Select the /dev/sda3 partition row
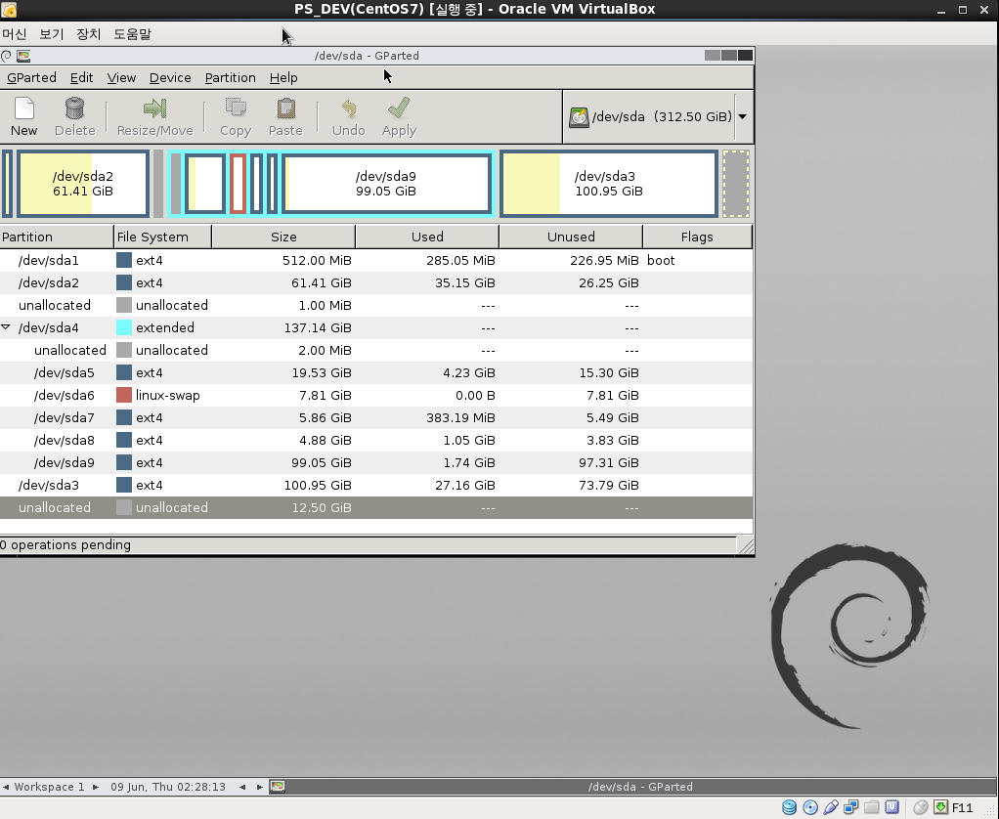 click(376, 486)
